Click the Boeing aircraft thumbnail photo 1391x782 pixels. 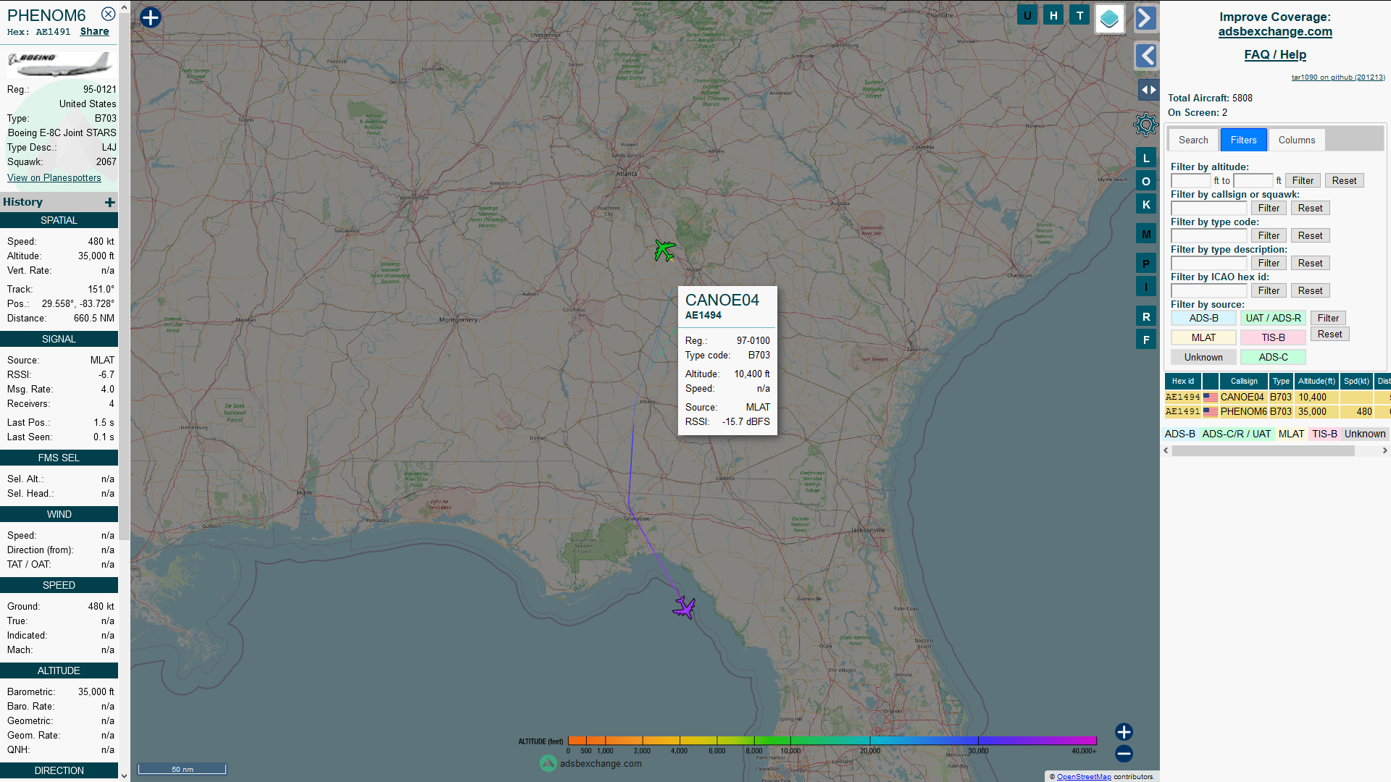point(60,64)
